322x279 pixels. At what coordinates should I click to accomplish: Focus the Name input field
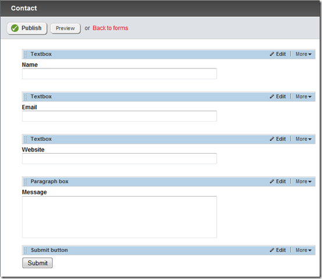tap(119, 74)
